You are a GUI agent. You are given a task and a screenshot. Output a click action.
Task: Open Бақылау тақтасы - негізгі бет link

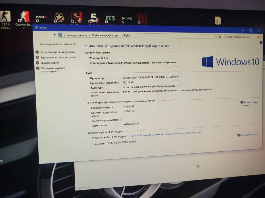click(58, 44)
